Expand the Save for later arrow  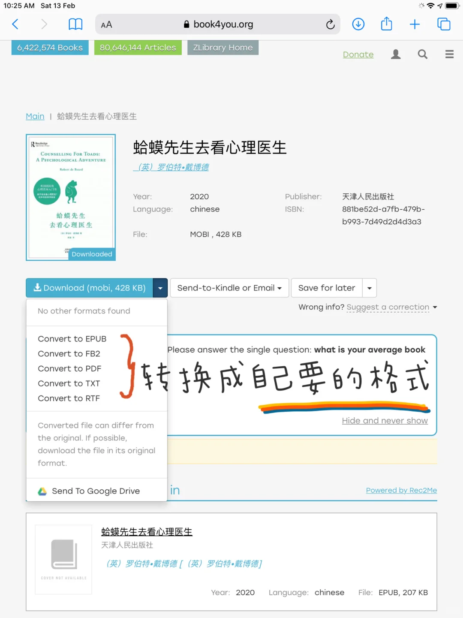coord(370,288)
